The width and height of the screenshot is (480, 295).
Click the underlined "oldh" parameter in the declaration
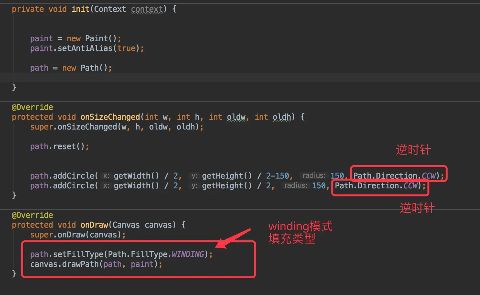point(282,117)
